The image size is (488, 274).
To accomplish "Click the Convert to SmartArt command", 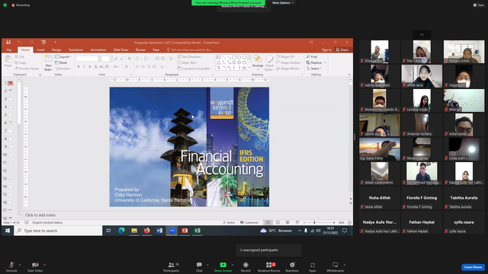I will coord(194,68).
